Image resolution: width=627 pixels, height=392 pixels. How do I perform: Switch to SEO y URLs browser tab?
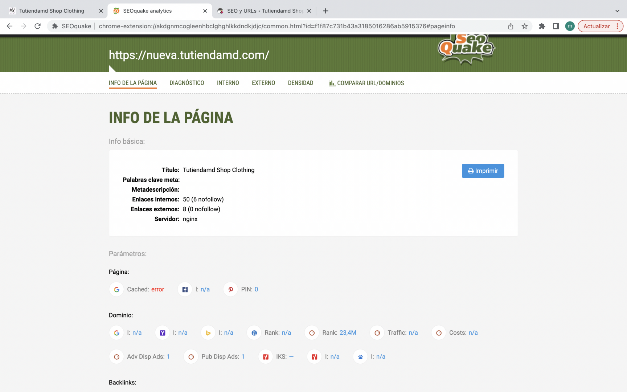pos(265,11)
